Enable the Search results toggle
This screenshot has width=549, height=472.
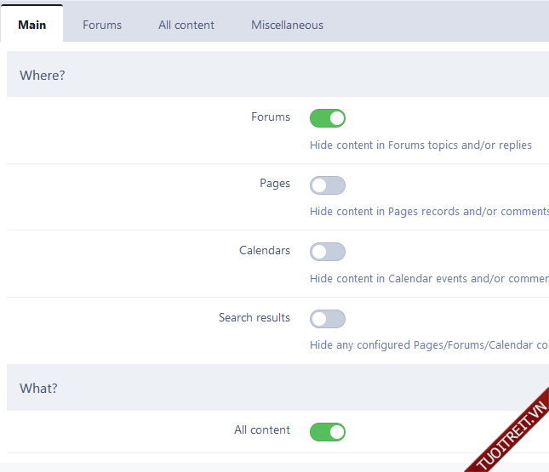point(328,319)
